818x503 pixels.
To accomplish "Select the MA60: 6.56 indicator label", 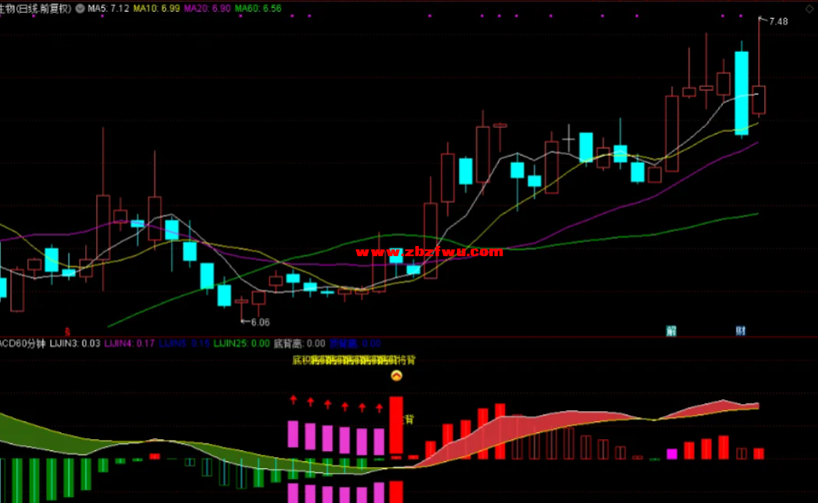I will pos(258,9).
